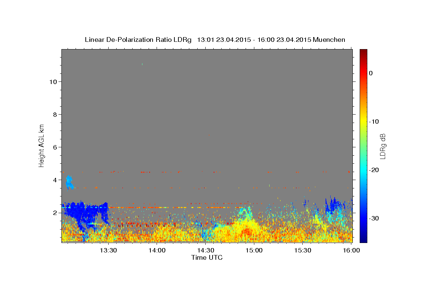Click the height tick label 10
This screenshot has height=291, width=436.
[x=53, y=82]
